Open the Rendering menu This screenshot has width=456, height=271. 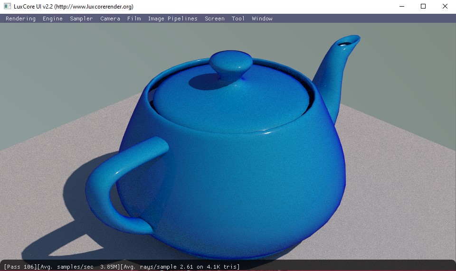point(20,19)
